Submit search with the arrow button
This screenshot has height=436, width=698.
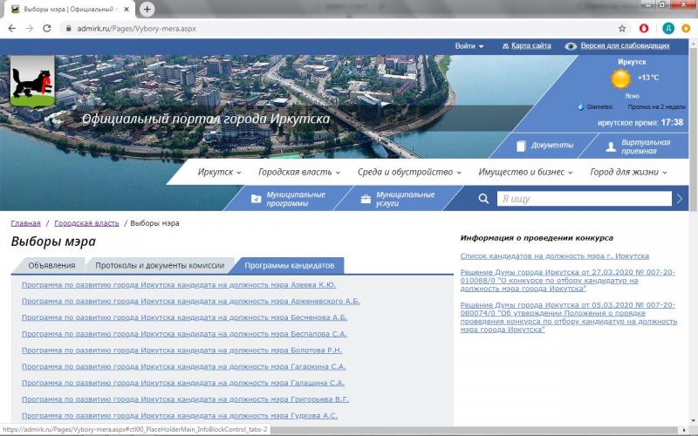tap(680, 199)
